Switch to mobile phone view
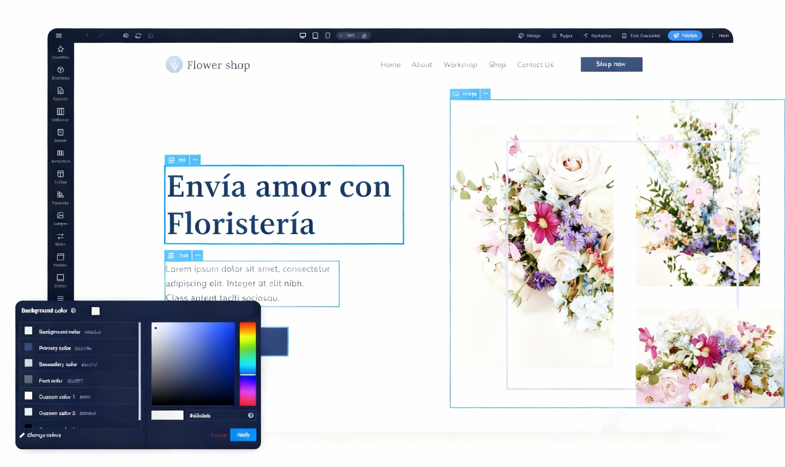The height and width of the screenshot is (467, 785). pos(327,36)
